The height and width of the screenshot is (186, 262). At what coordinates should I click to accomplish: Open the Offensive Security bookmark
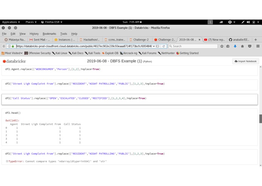pyautogui.click(x=38, y=53)
